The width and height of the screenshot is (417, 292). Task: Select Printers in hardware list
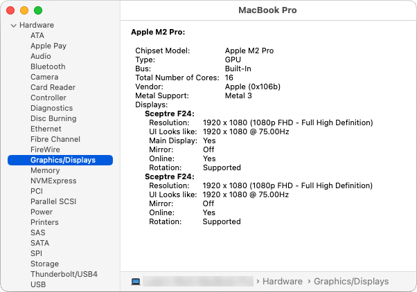[44, 222]
